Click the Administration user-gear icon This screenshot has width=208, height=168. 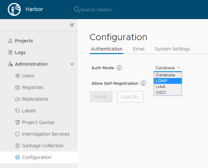[10, 64]
